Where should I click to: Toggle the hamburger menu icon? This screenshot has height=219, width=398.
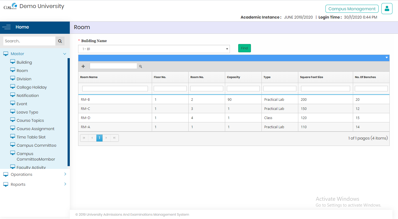click(7, 27)
